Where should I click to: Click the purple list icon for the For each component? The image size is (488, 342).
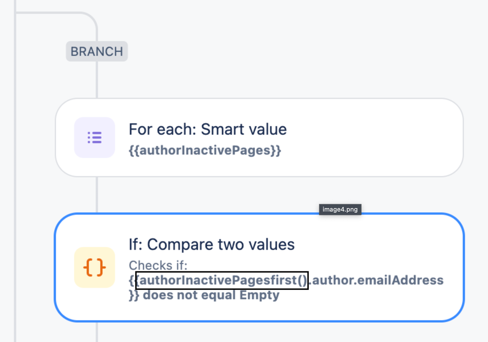pos(95,138)
